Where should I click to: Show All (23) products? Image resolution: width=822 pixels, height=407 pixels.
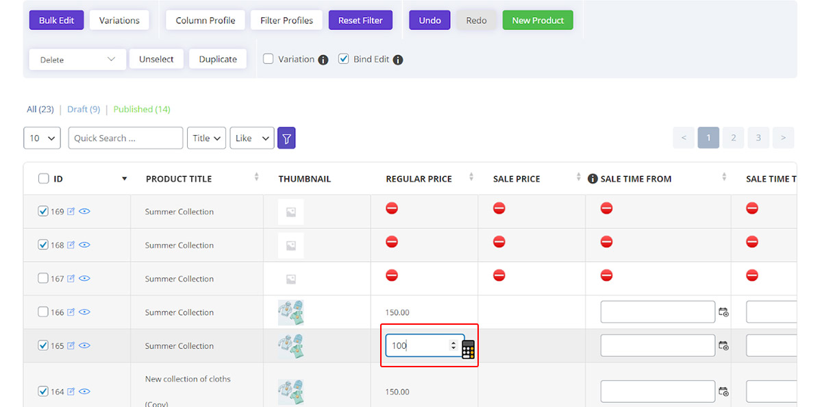pos(40,109)
